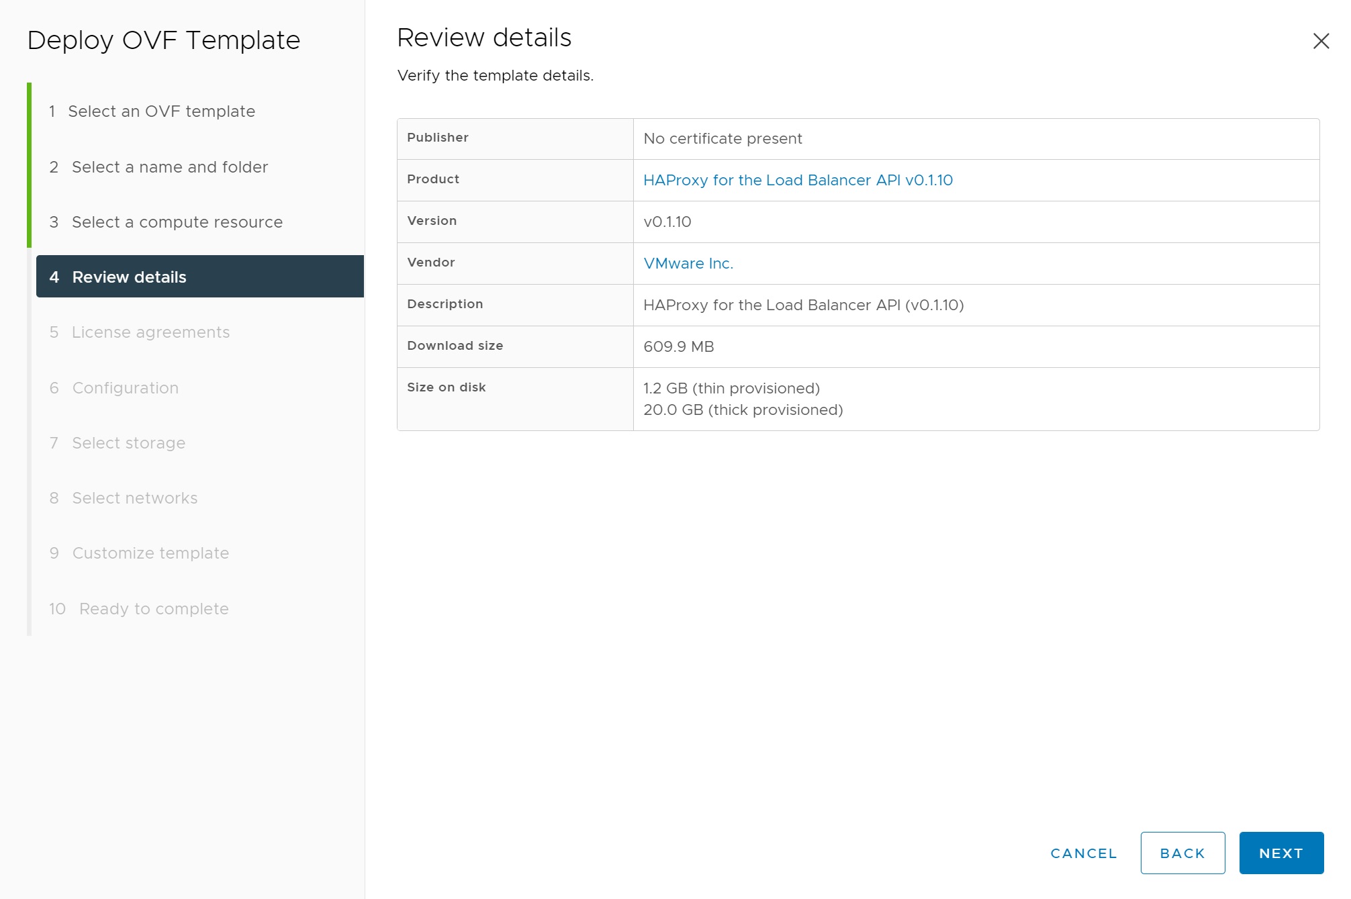Open the HAProxy Load Balancer API product link

click(797, 180)
